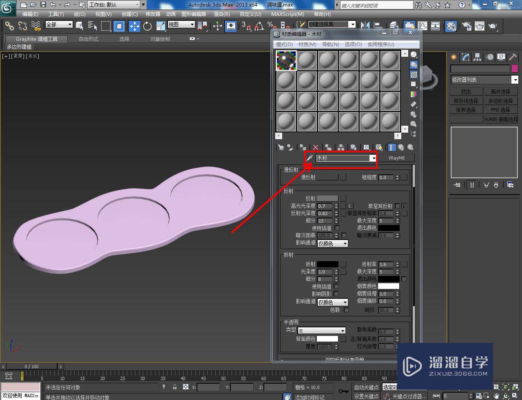Click the Render teapot icon

click(493, 26)
